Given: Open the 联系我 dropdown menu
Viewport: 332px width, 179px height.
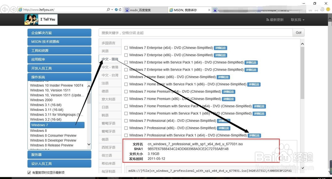Looking at the screenshot, I should (297, 20).
